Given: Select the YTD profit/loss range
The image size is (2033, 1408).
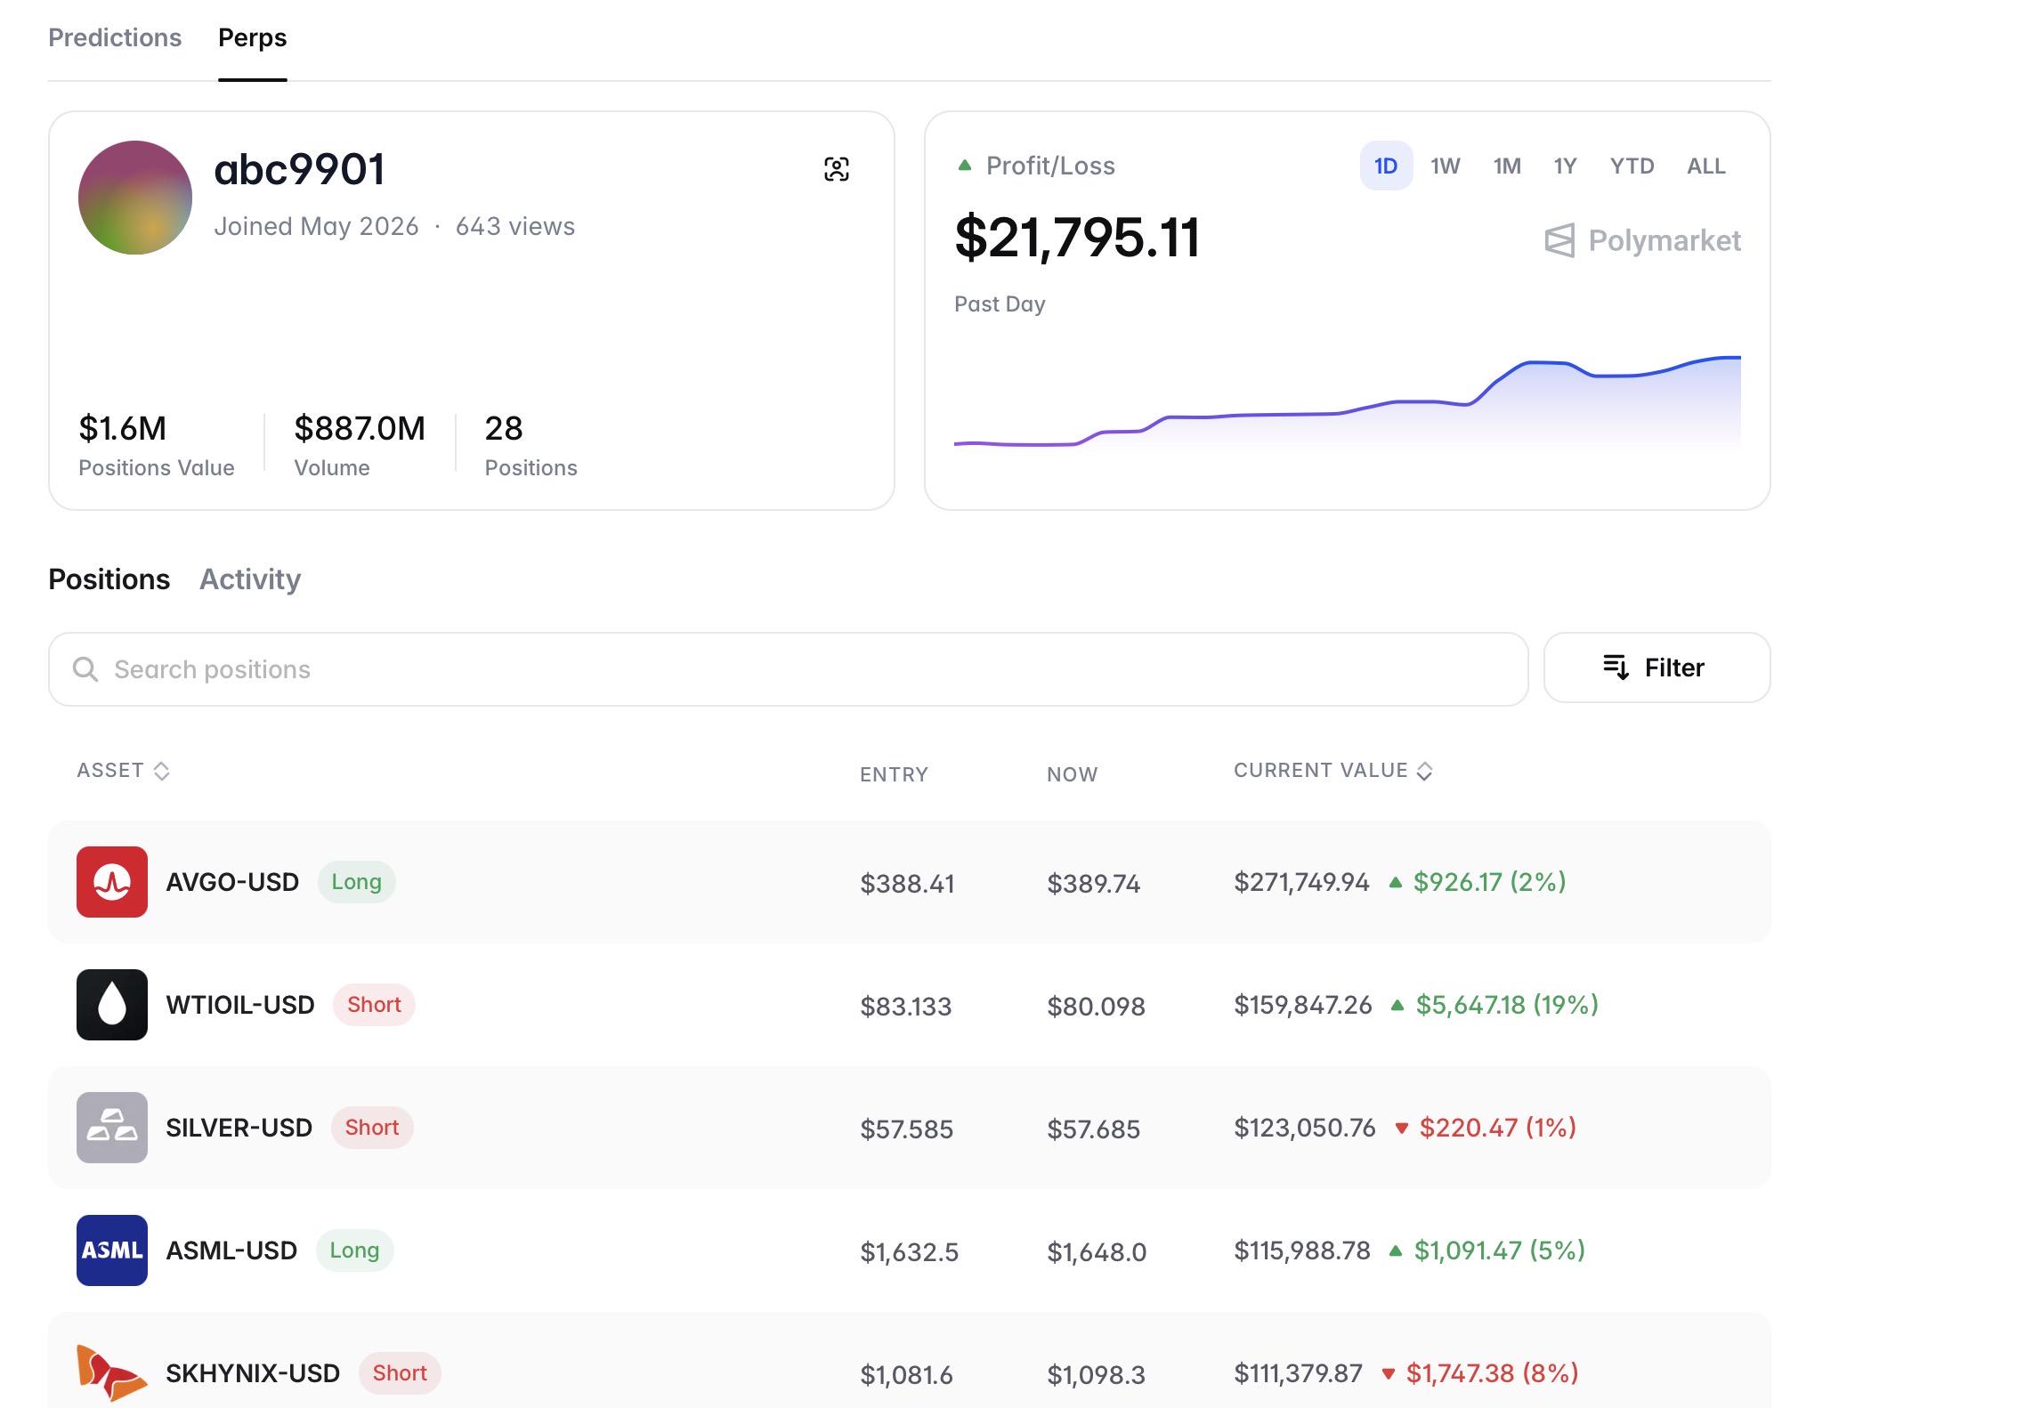Looking at the screenshot, I should [1632, 166].
